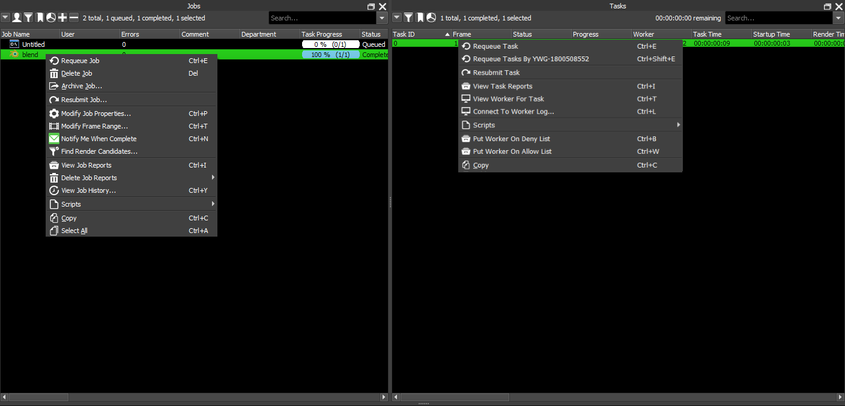Click the minus icon in Jobs toolbar

pyautogui.click(x=74, y=18)
